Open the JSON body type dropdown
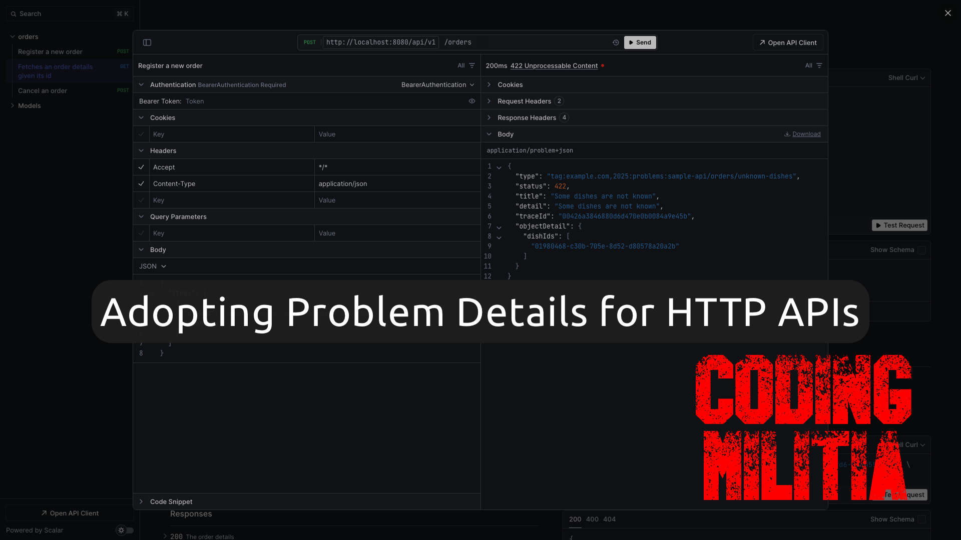The width and height of the screenshot is (961, 540). tap(152, 266)
